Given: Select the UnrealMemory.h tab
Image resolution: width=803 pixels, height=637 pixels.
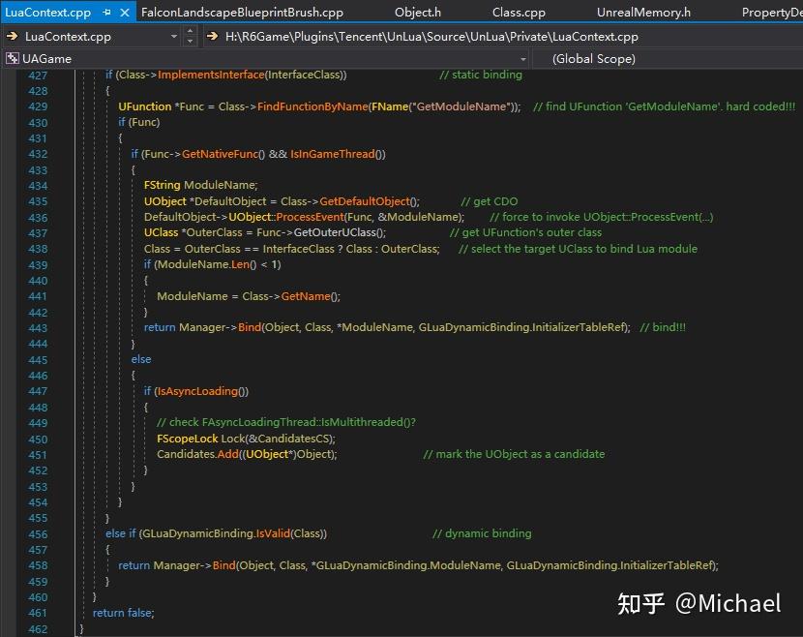Looking at the screenshot, I should [643, 13].
